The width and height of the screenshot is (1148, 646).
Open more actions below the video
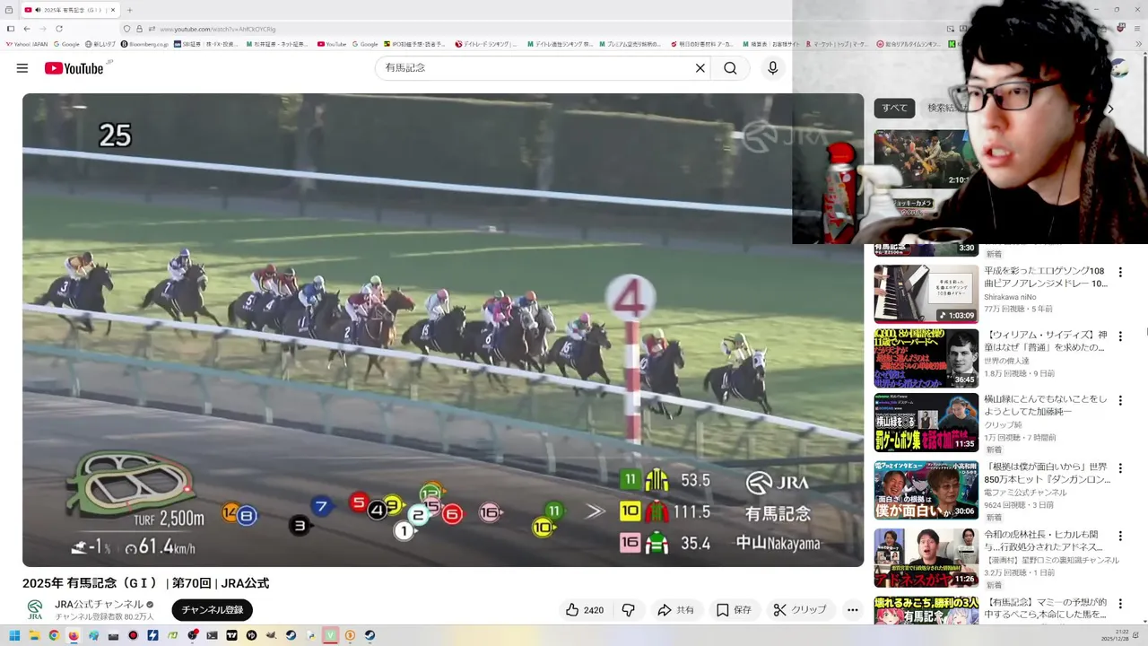(x=852, y=610)
